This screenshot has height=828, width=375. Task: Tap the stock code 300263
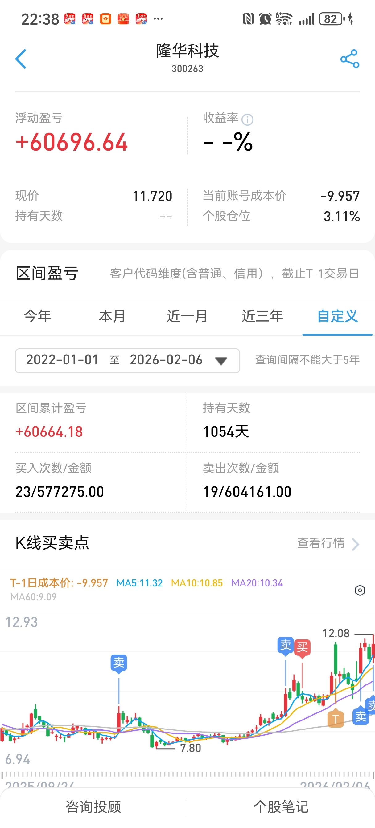click(x=187, y=68)
